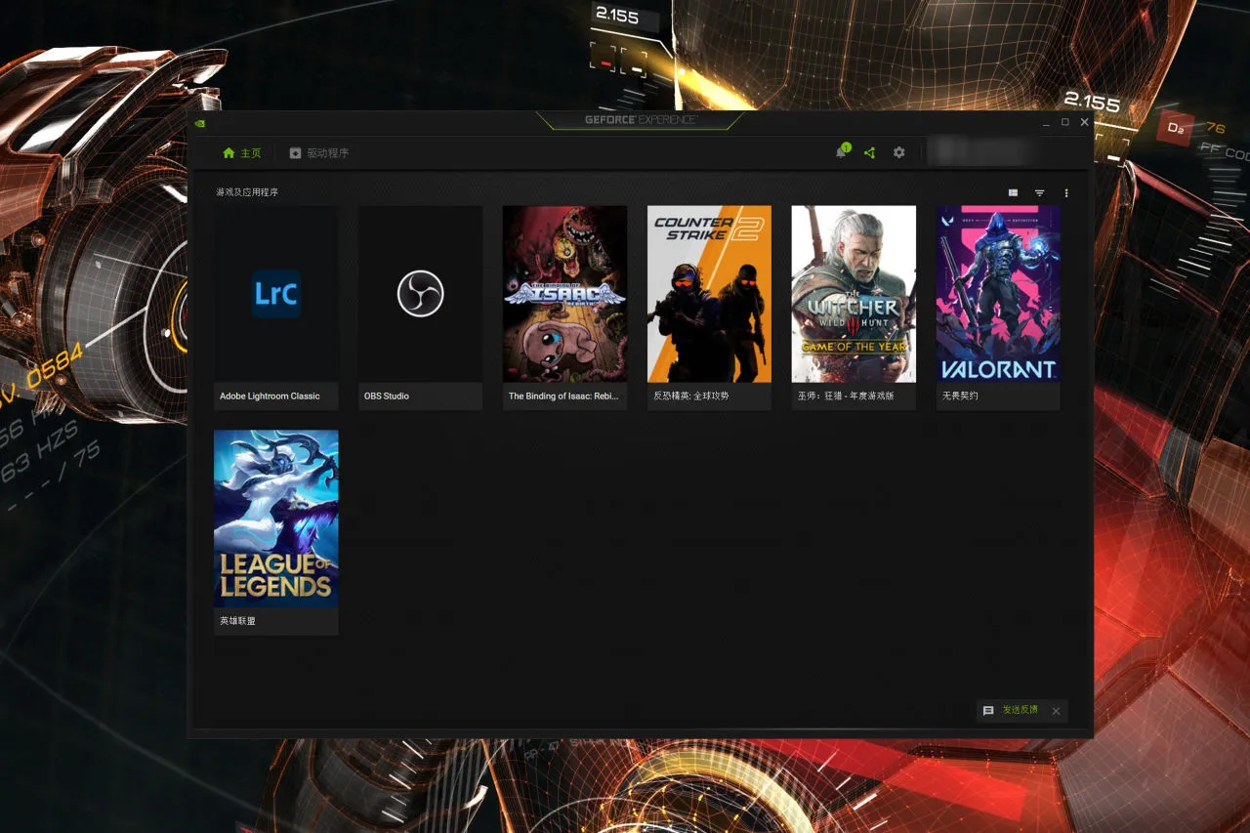Click the share overlay icon
Viewport: 1250px width, 833px height.
(x=869, y=153)
